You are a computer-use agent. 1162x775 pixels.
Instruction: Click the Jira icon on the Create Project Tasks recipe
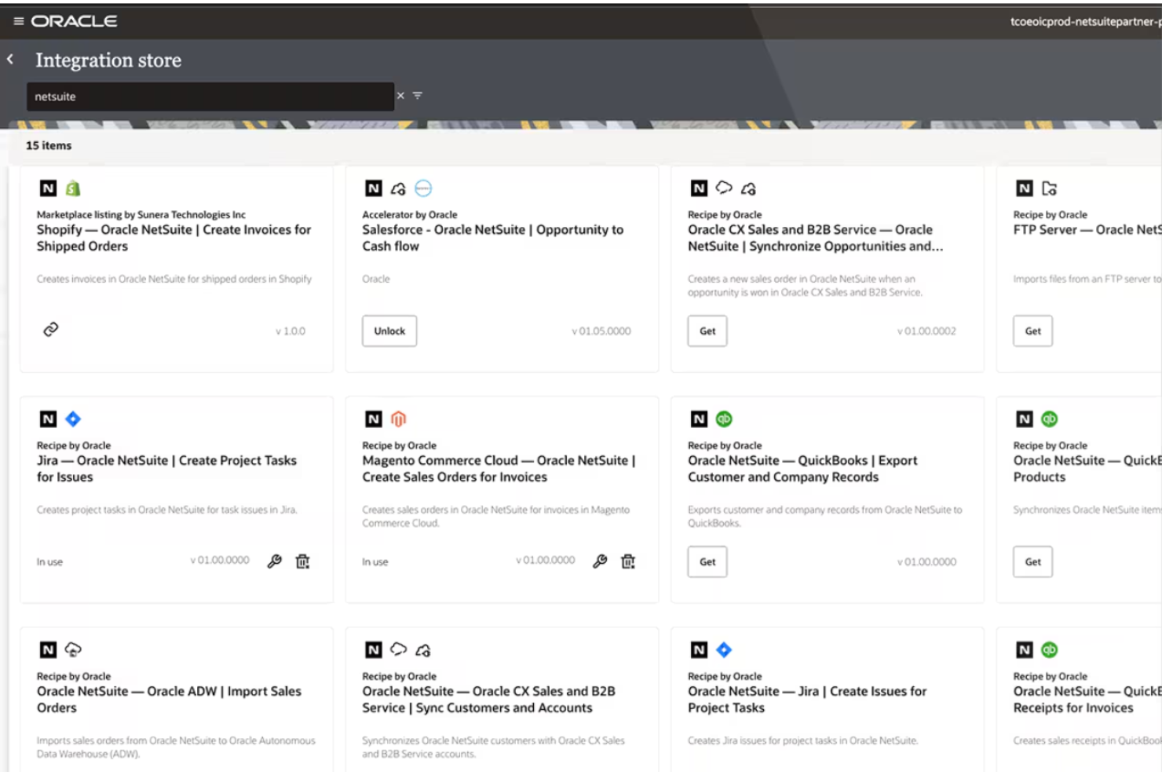72,419
